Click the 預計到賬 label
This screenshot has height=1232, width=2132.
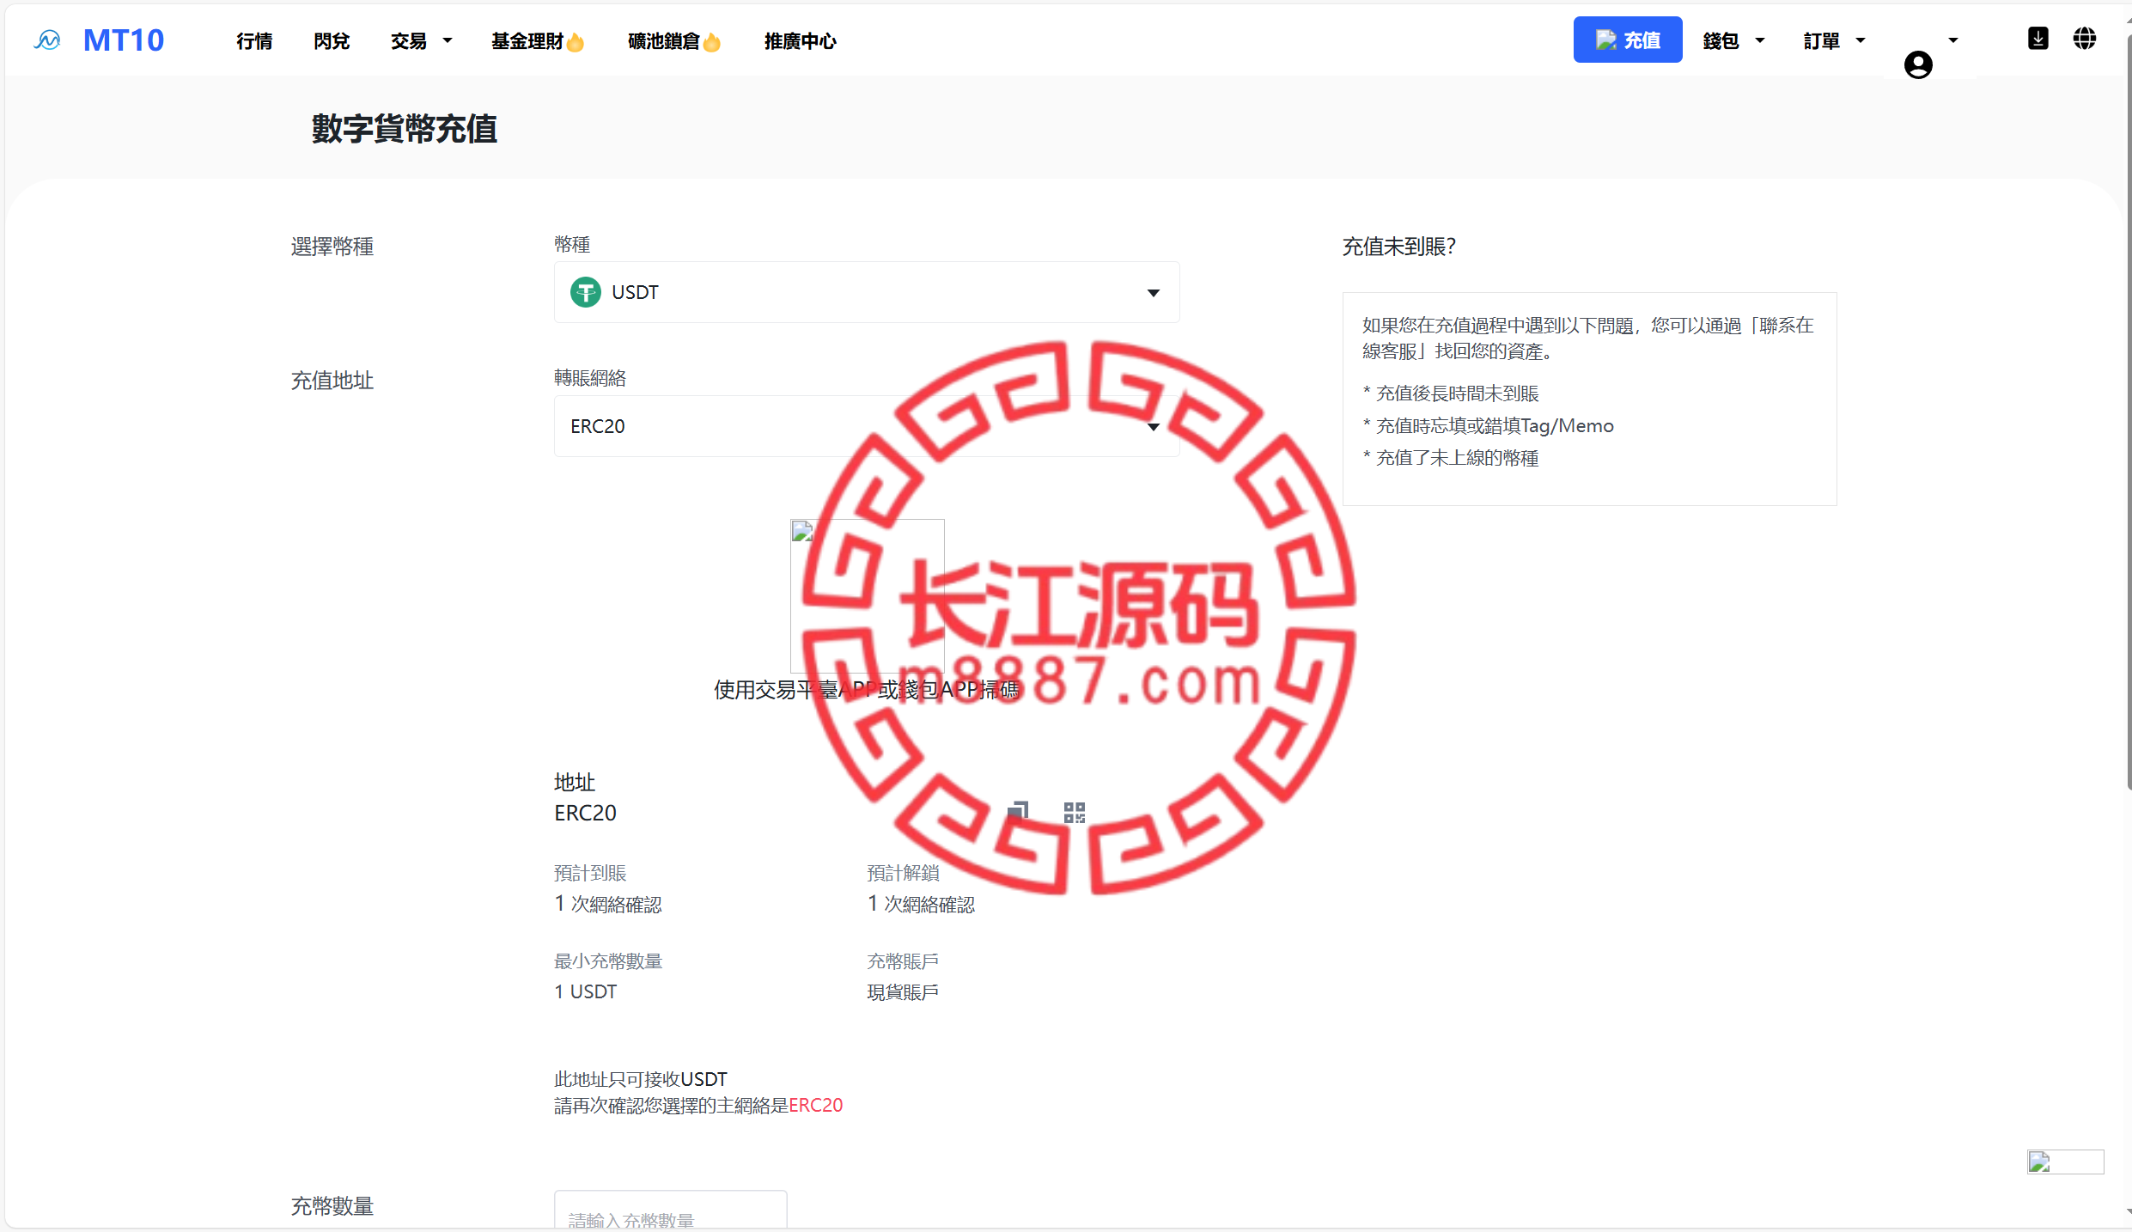[590, 873]
